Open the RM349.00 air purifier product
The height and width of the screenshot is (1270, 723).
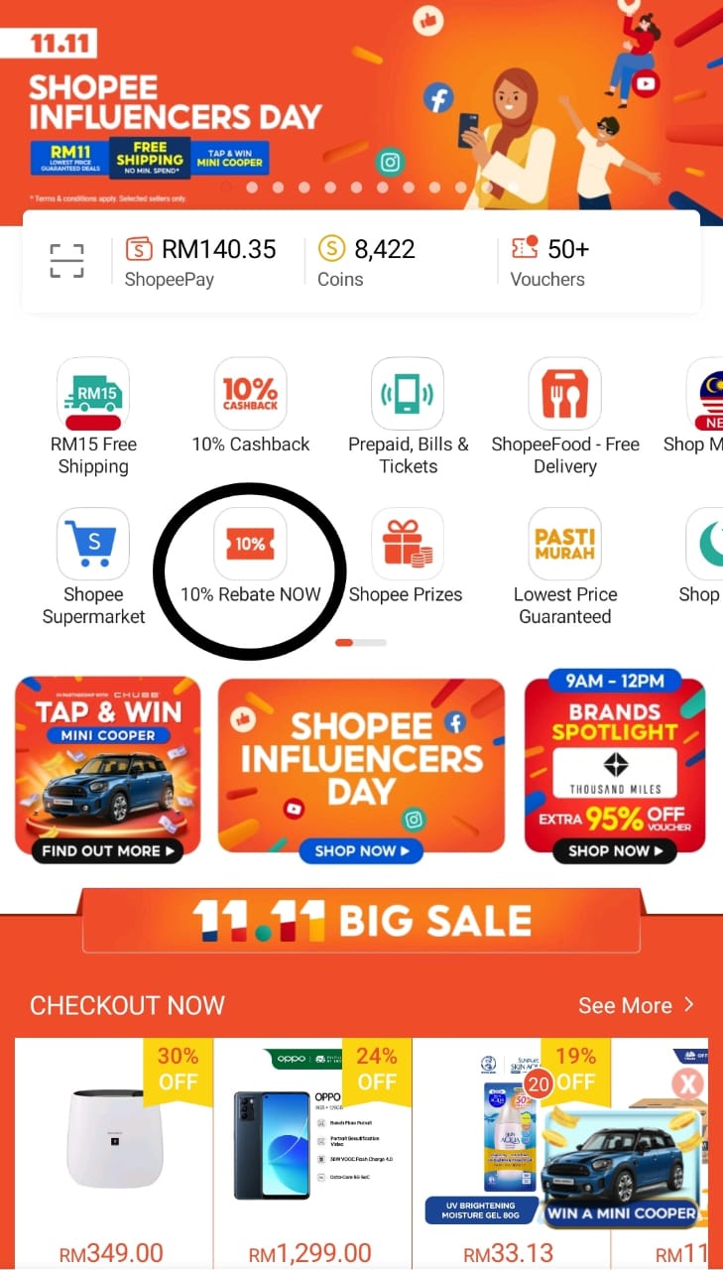(113, 1151)
